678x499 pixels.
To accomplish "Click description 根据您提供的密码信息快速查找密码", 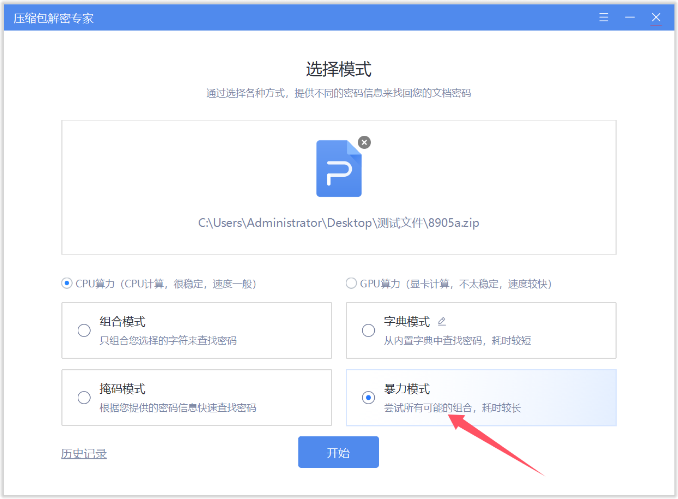I will [178, 407].
